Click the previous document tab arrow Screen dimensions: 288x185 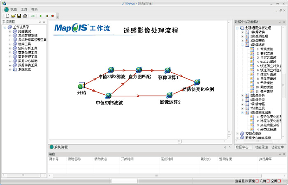225,147
